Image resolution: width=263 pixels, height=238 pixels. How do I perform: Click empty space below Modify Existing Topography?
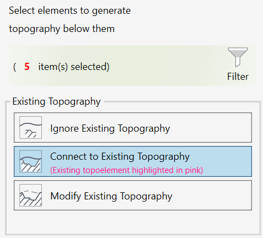click(133, 222)
